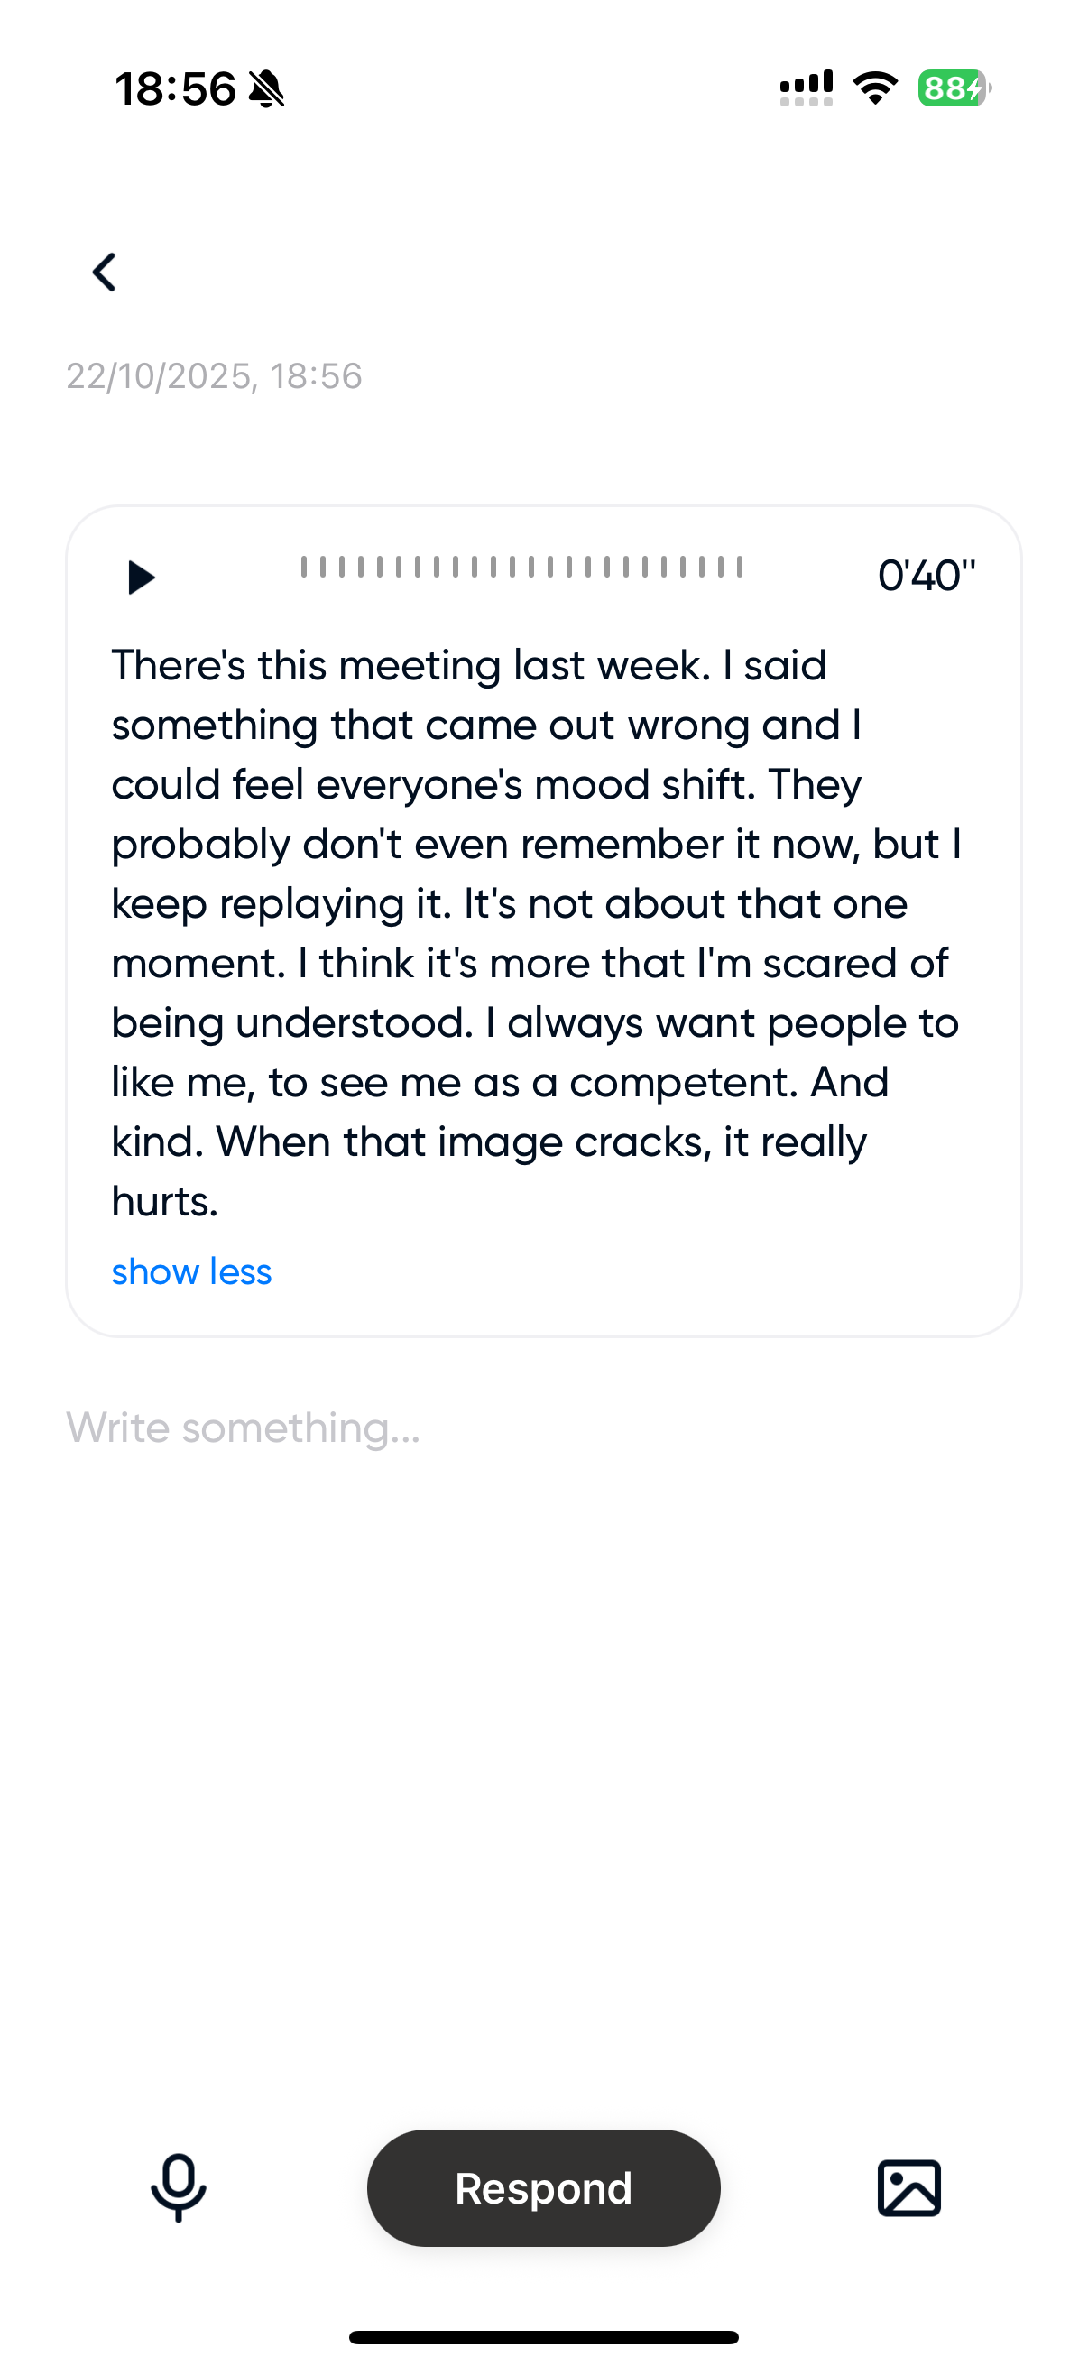This screenshot has width=1088, height=2366.
Task: Seek within the audio waveform bar
Action: (521, 567)
